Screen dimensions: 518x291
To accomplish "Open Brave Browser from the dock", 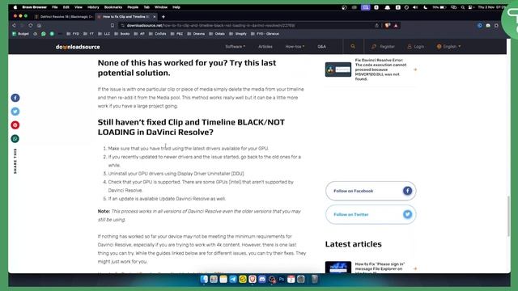I will [253, 279].
